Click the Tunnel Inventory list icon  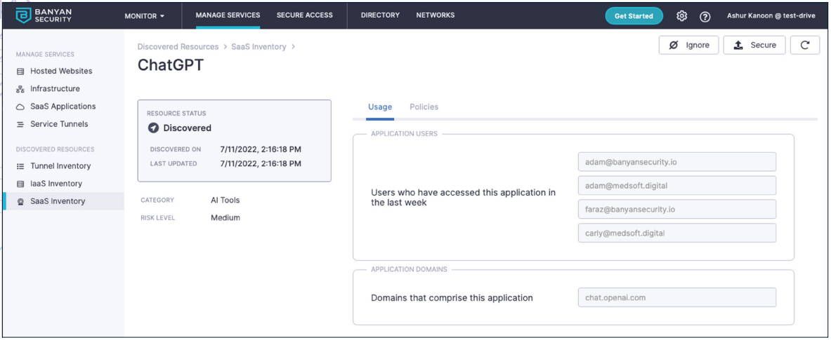pos(20,166)
